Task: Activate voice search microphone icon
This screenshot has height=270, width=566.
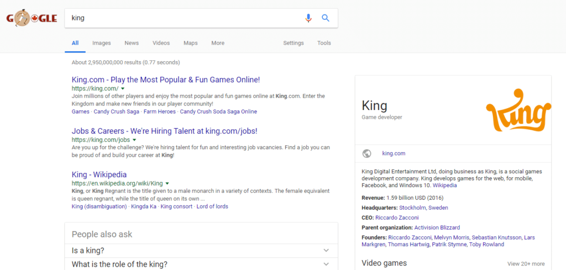Action: pos(308,18)
